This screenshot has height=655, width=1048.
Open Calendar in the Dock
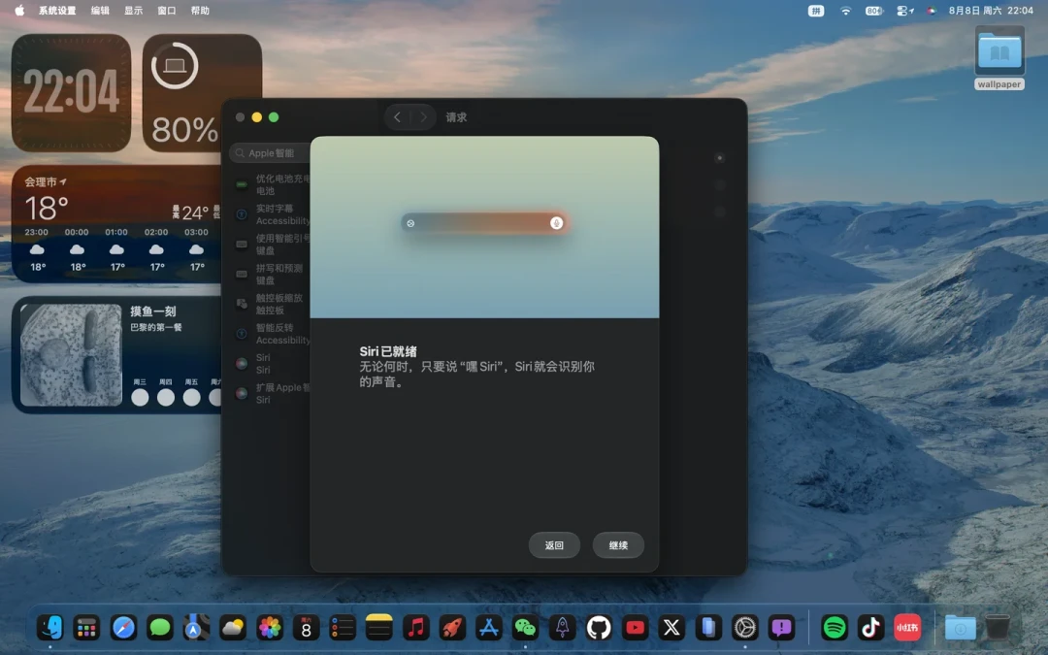[x=306, y=628]
